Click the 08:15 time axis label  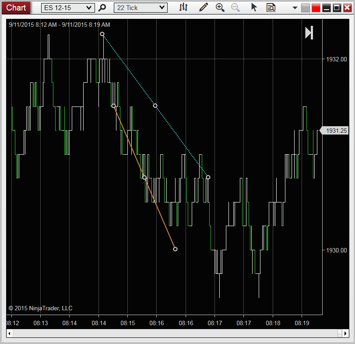[x=128, y=323]
